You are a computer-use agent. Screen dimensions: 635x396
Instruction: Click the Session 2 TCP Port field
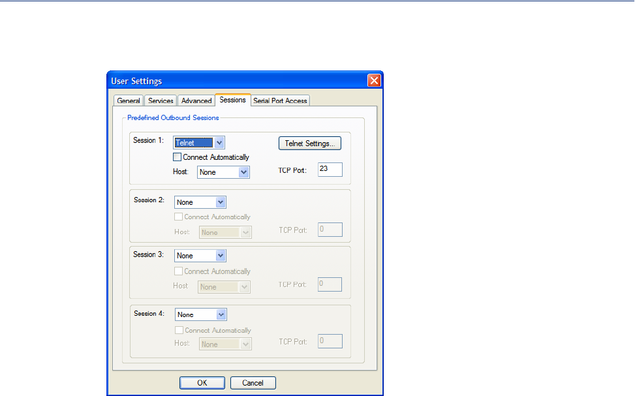tap(330, 230)
